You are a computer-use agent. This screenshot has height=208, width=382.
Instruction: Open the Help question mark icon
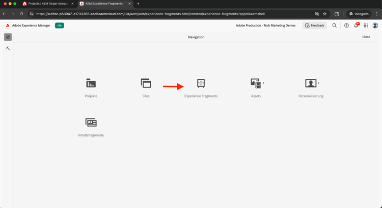346,25
